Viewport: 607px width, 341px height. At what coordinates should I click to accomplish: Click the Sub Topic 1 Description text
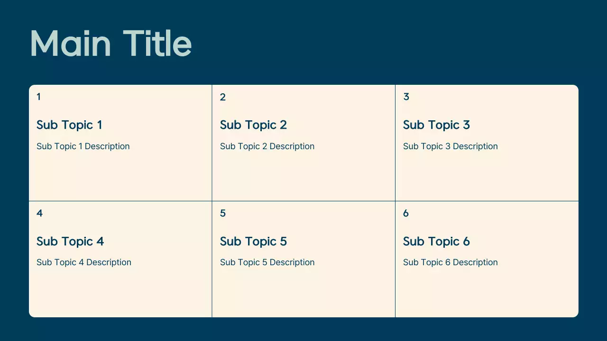(83, 146)
